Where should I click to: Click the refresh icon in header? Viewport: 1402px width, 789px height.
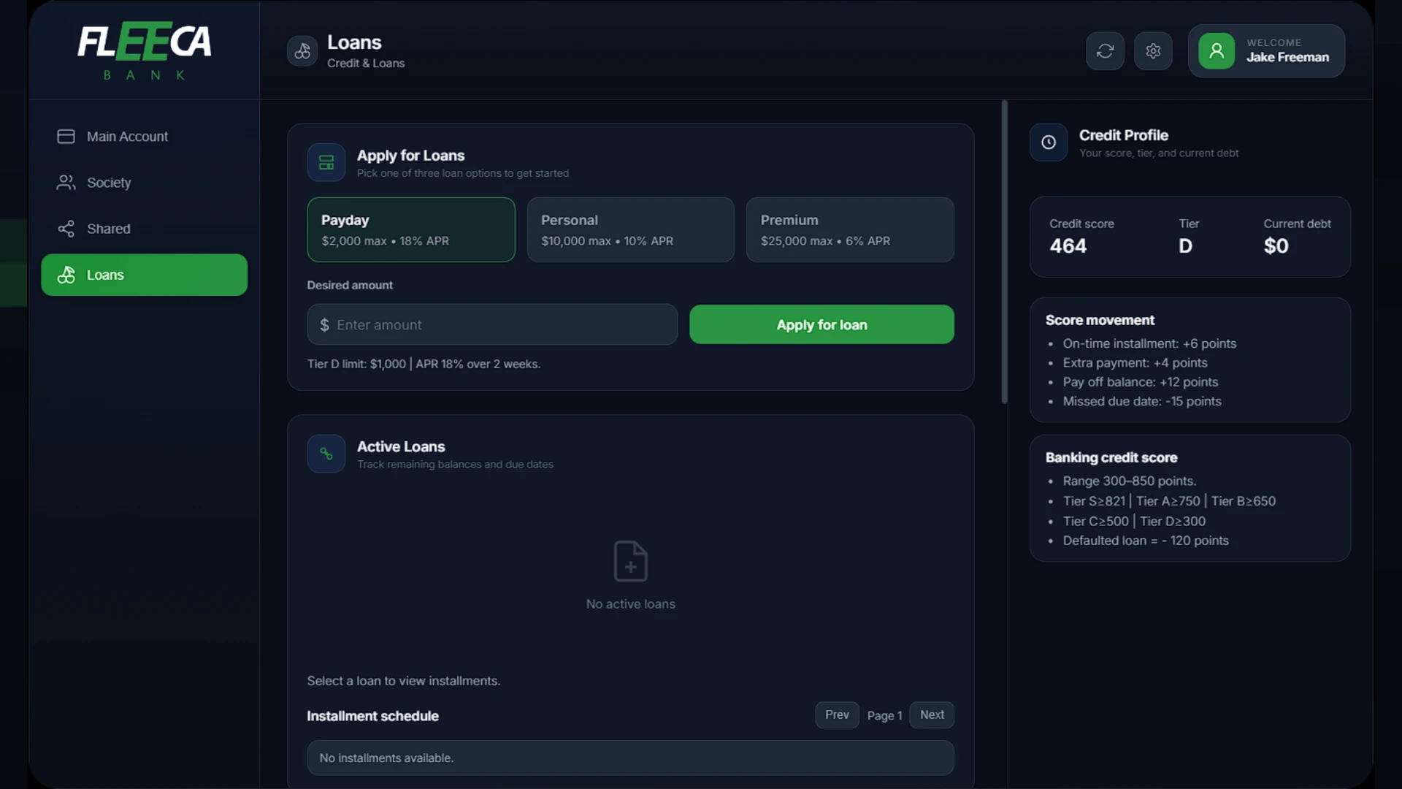[x=1105, y=51]
